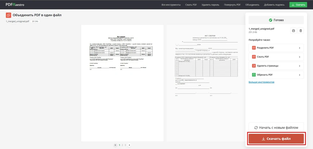
Task: Open Удалить пароль in the top menu
Action: pyautogui.click(x=210, y=5)
